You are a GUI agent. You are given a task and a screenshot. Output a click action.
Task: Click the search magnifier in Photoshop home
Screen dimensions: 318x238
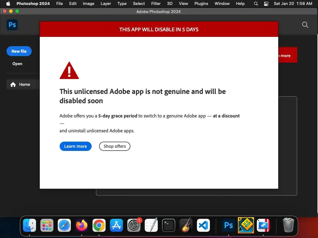305,25
